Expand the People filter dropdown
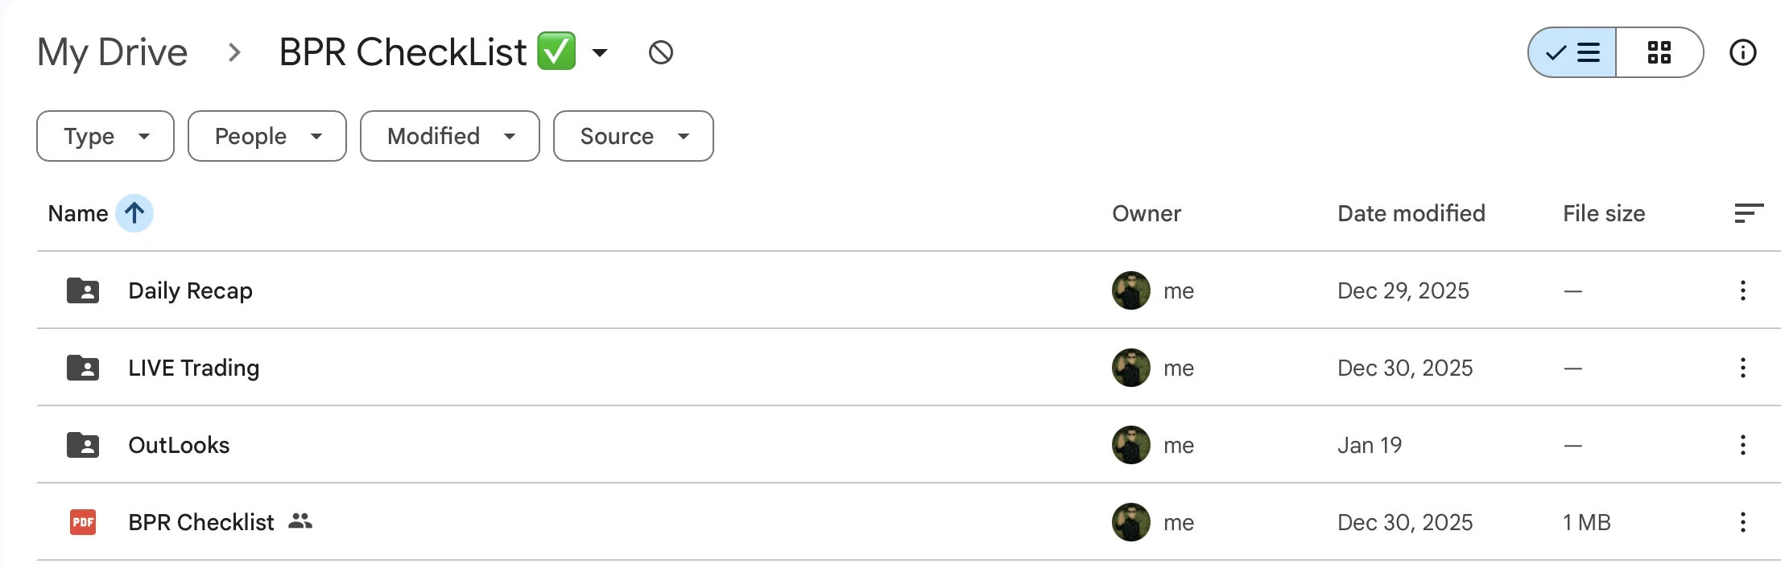 (267, 136)
